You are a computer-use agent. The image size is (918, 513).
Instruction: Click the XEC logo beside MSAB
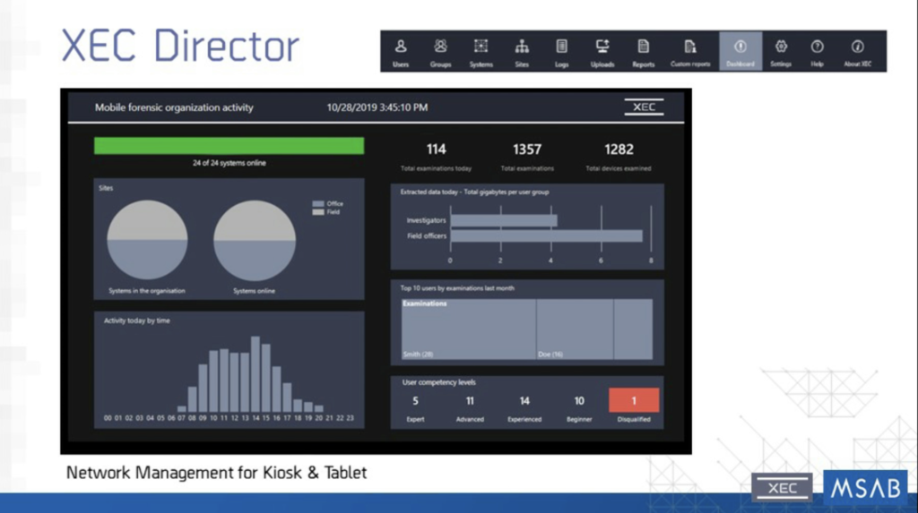coord(782,487)
